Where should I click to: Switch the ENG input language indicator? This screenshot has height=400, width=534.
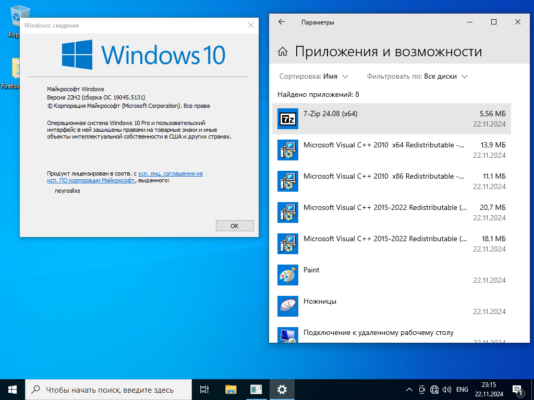[462, 389]
